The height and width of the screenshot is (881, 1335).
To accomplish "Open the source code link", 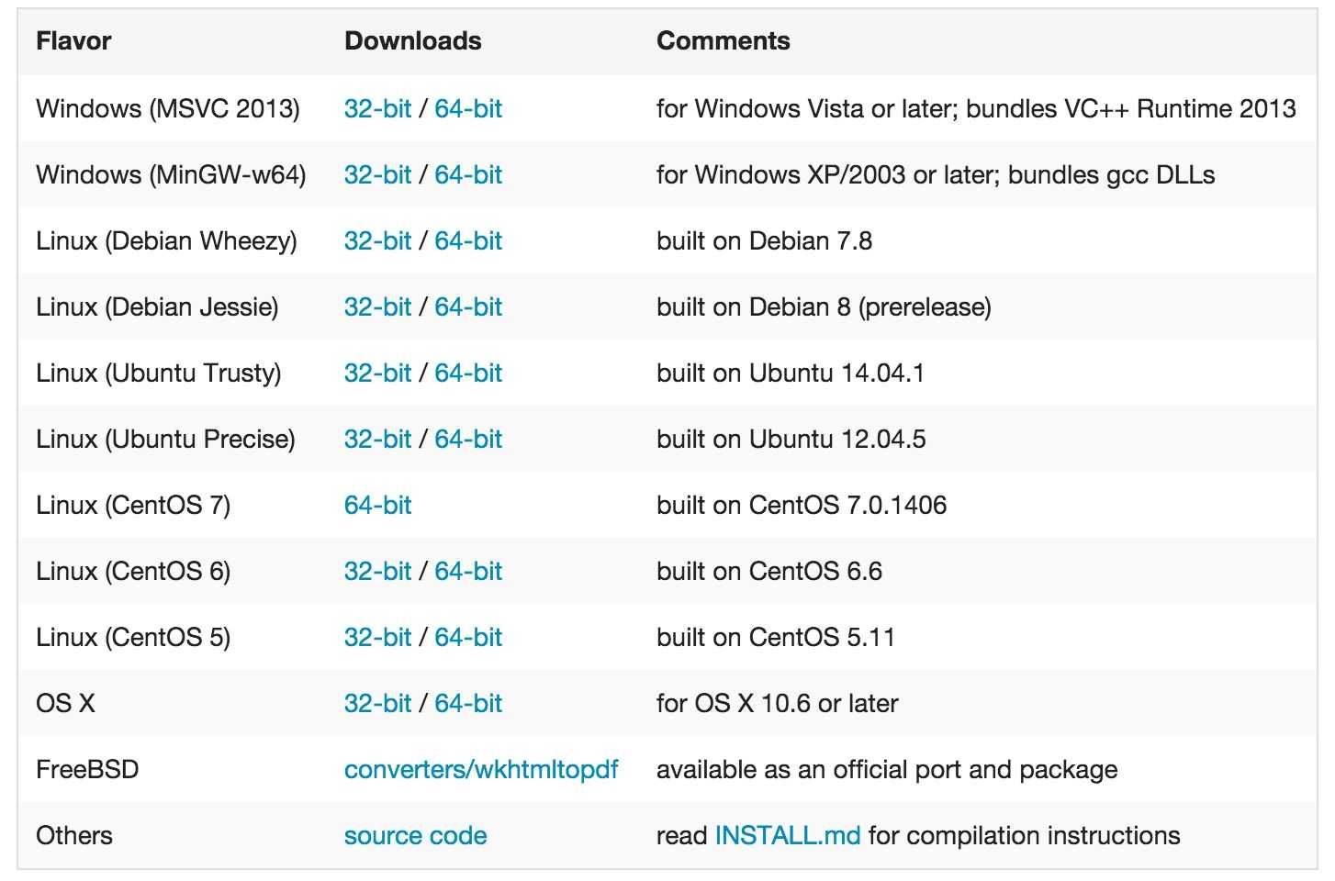I will click(415, 835).
